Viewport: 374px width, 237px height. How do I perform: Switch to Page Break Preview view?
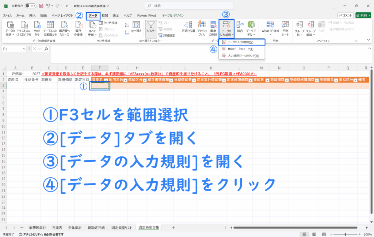click(323, 234)
